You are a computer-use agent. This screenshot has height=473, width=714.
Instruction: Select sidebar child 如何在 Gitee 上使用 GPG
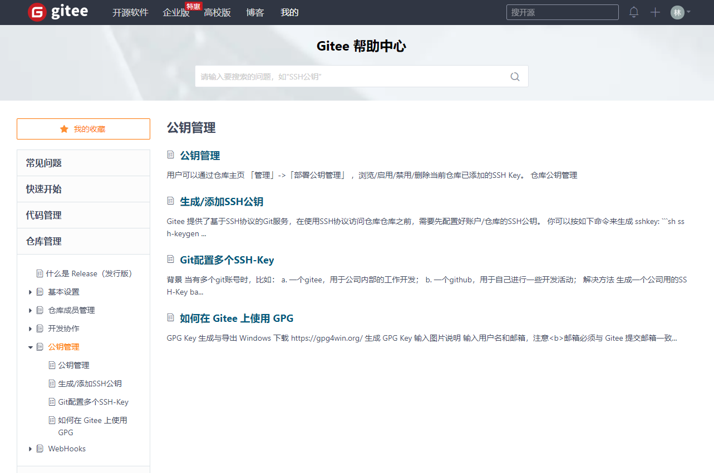tap(92, 426)
